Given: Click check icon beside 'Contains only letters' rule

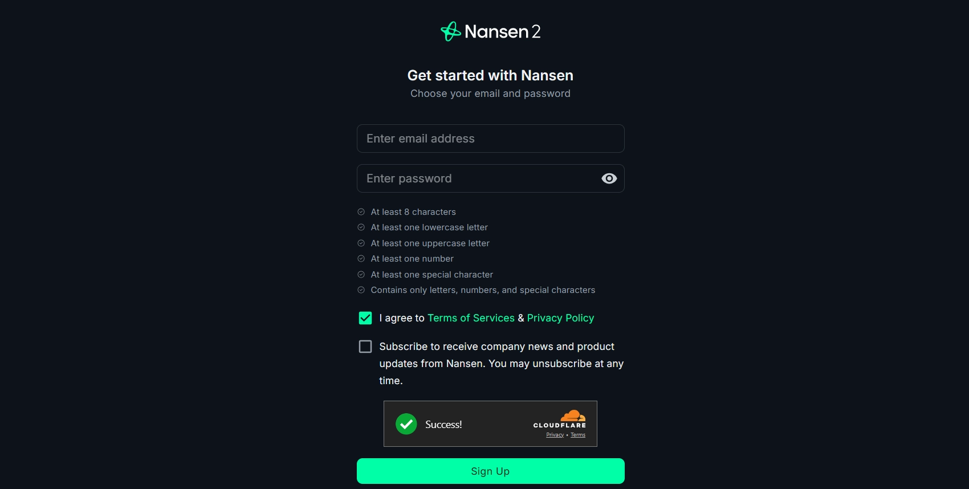Looking at the screenshot, I should point(361,290).
